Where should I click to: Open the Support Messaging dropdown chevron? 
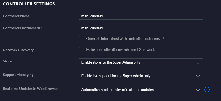[x=198, y=76]
